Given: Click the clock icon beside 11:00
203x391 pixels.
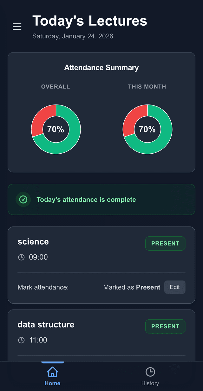Looking at the screenshot, I should (x=21, y=340).
